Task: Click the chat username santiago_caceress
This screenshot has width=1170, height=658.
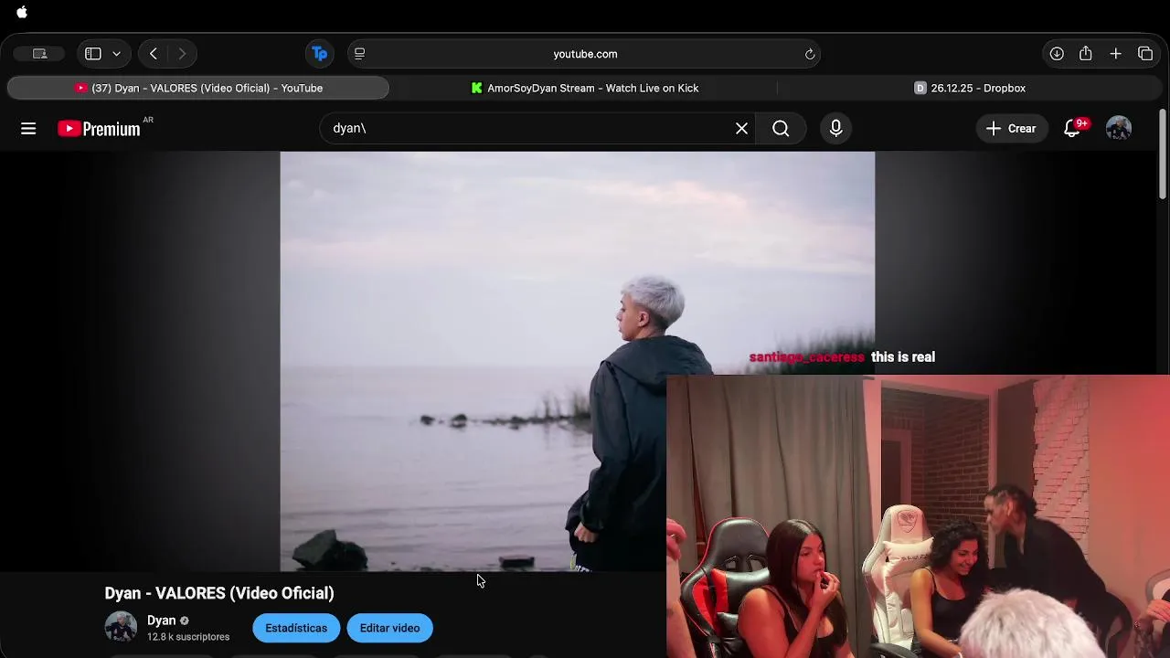Action: [806, 357]
